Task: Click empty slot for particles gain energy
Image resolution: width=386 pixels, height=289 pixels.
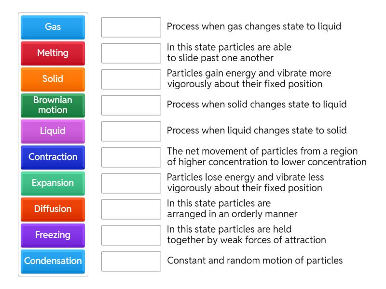Action: (131, 79)
